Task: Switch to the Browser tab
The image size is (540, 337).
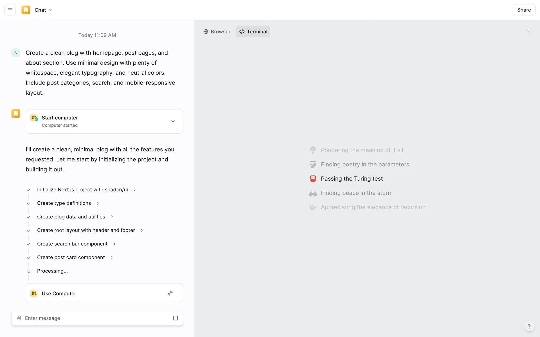Action: (217, 31)
